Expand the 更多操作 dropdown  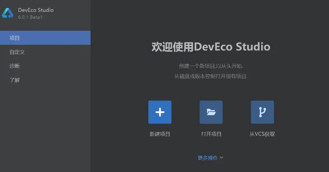pyautogui.click(x=210, y=158)
